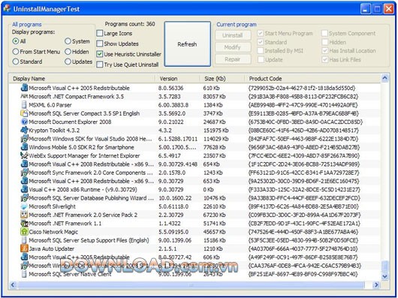Click version 5.5.09195.0 cell
Screen dimensions: 398x298
coord(173,232)
